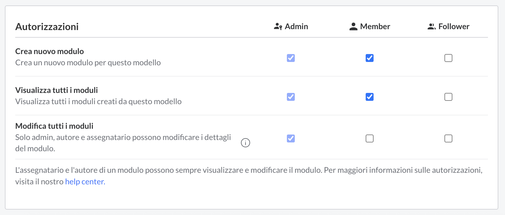
Task: Click info icon beside Modifica tutti i moduli
Action: tap(246, 143)
